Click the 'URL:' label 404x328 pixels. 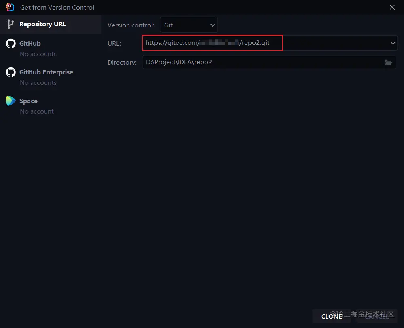pos(114,44)
